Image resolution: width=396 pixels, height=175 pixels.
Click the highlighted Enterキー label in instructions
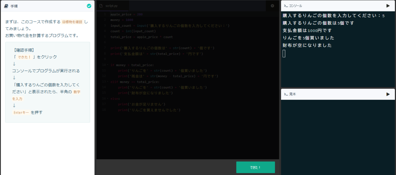point(21,112)
